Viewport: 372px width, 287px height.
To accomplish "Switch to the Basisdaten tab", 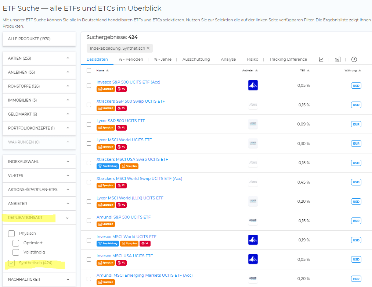I will 97,60.
